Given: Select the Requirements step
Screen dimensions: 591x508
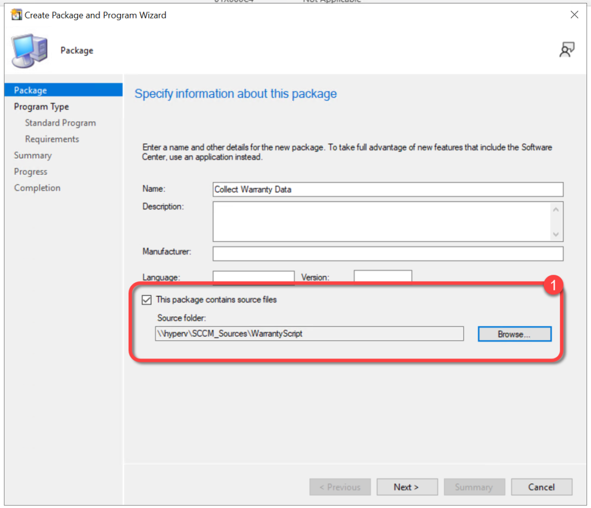Looking at the screenshot, I should (52, 139).
